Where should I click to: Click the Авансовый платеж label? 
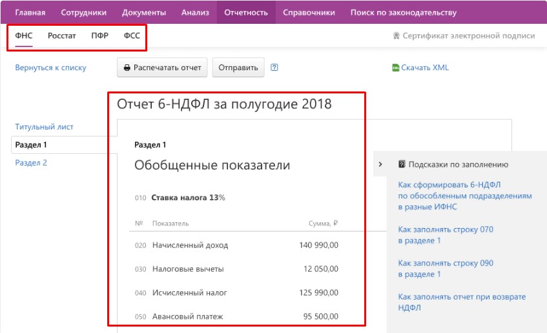pyautogui.click(x=188, y=316)
